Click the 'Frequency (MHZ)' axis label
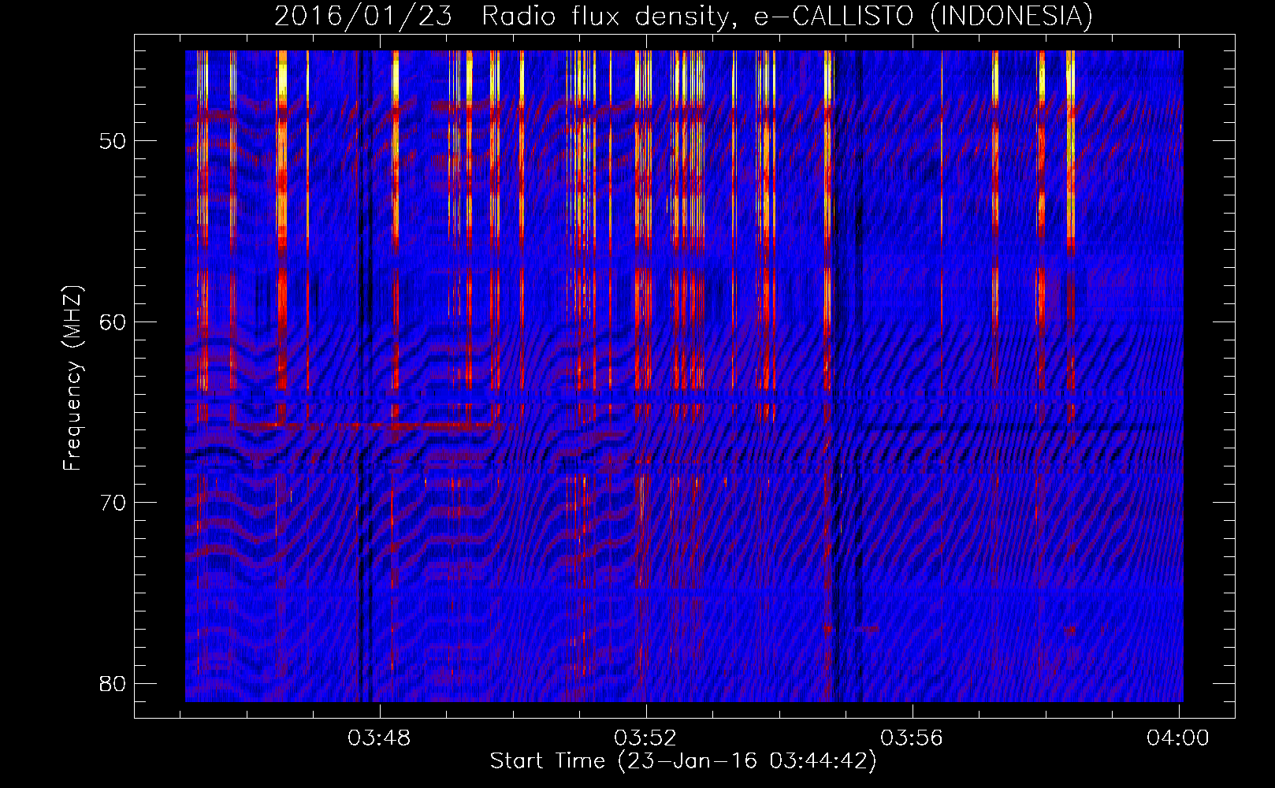Viewport: 1275px width, 788px height. (72, 378)
